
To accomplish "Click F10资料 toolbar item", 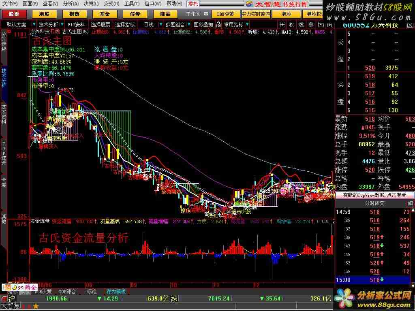I will click(76, 25).
